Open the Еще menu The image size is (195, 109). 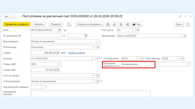pos(179,24)
